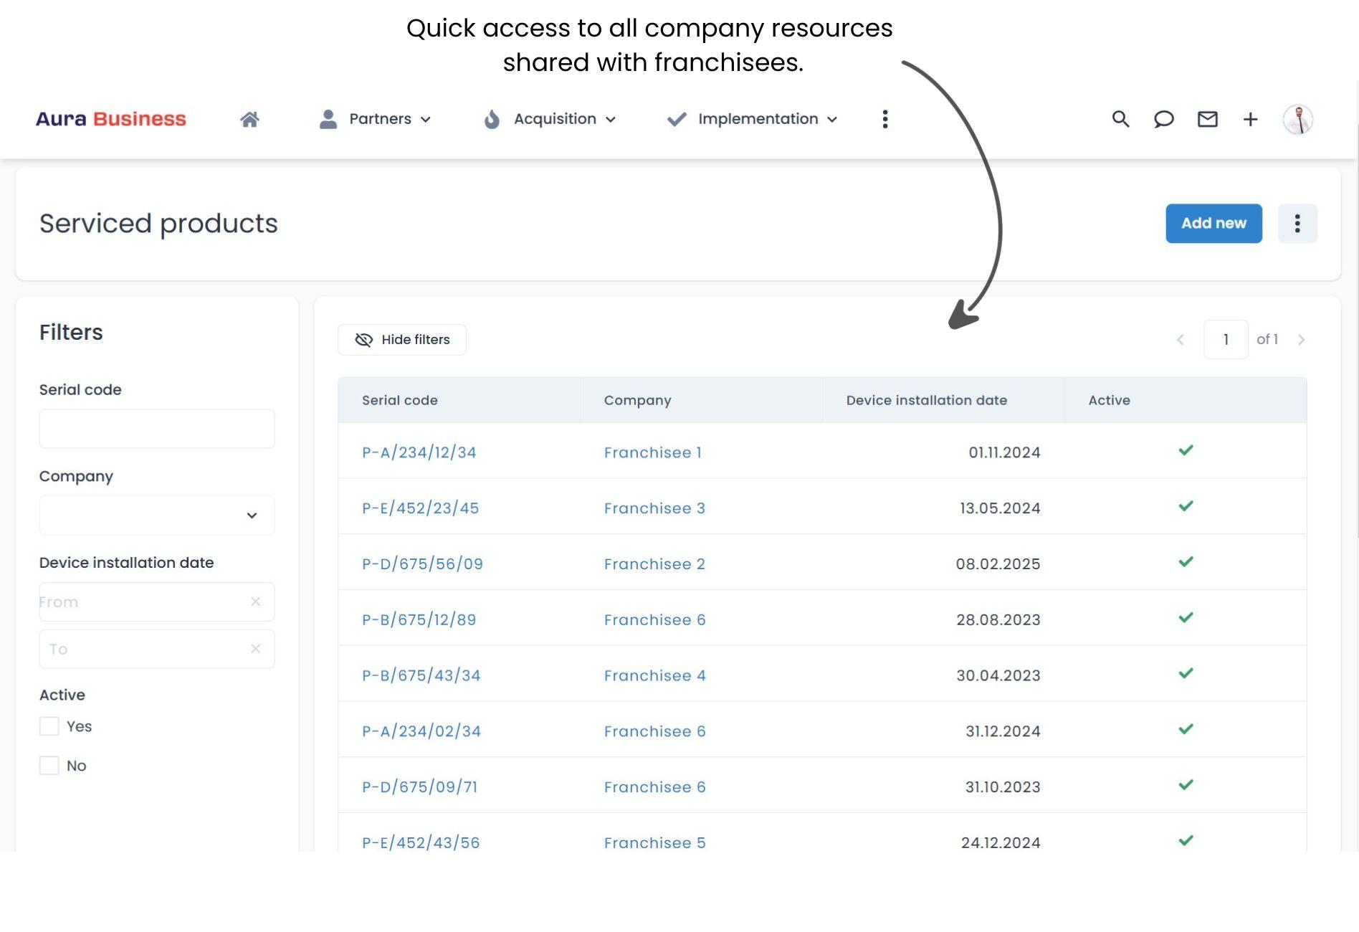Go to the home icon in navbar
This screenshot has height=932, width=1359.
[x=249, y=119]
